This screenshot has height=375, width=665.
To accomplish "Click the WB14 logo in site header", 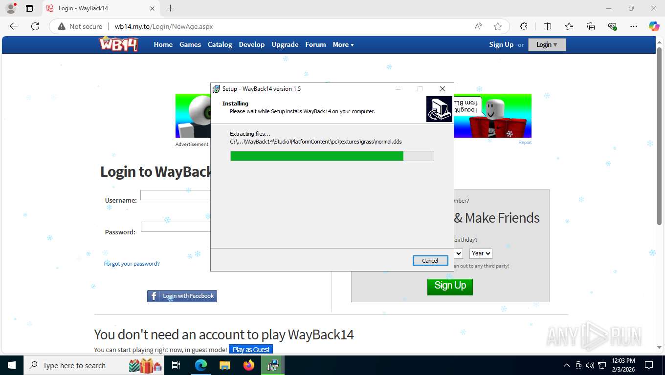I will click(118, 44).
